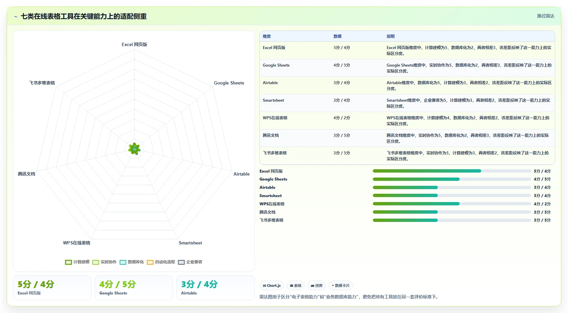568x313 pixels.
Task: Click the radar axis label 腾讯文档
Action: coord(27,174)
